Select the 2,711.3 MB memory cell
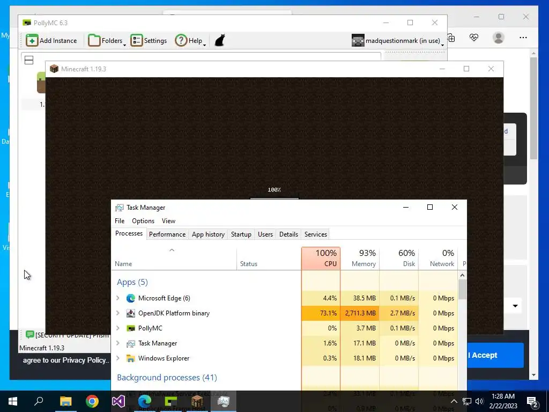This screenshot has height=412, width=549. tap(360, 313)
